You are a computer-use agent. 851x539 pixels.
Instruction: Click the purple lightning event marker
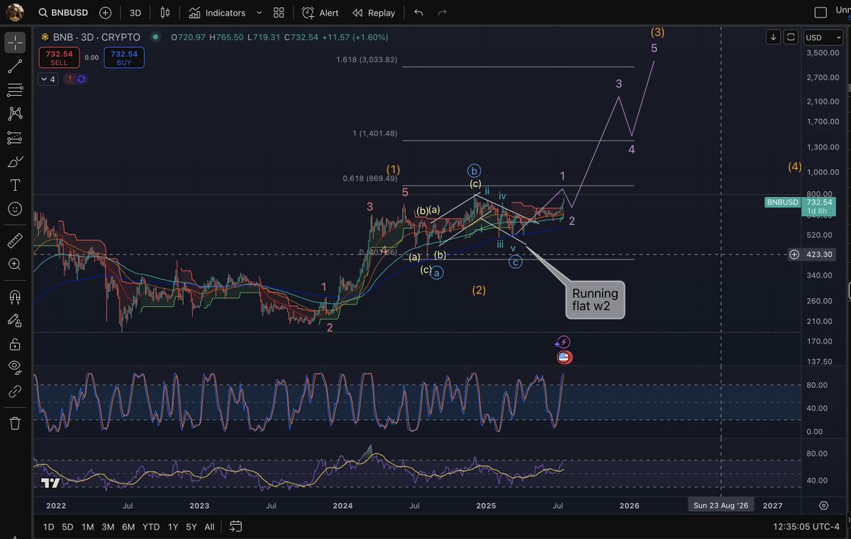point(564,343)
